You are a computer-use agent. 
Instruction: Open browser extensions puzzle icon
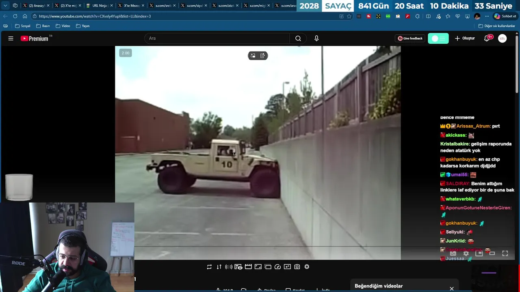pos(417,16)
